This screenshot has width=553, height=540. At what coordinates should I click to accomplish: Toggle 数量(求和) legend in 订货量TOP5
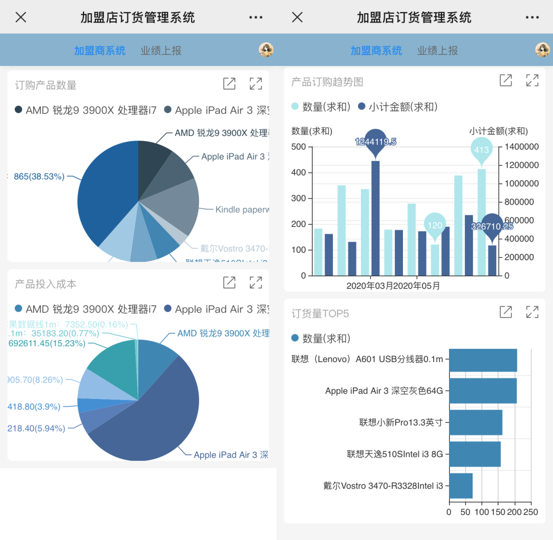tap(321, 339)
